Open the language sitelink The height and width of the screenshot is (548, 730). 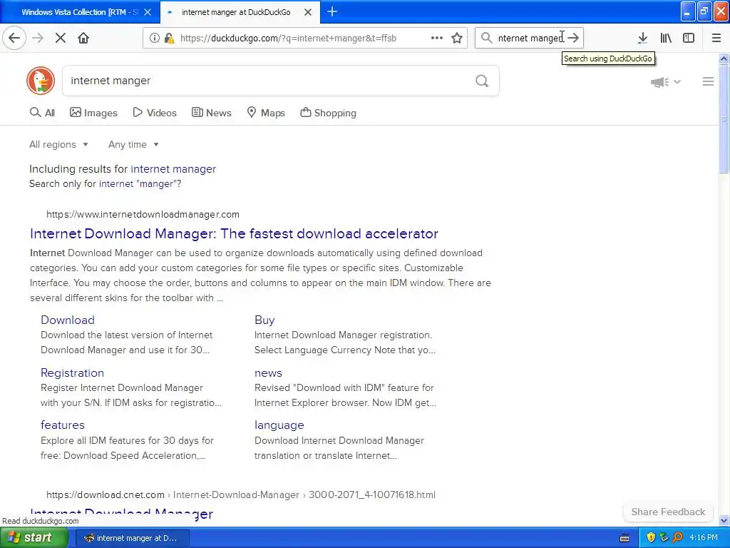coord(279,425)
